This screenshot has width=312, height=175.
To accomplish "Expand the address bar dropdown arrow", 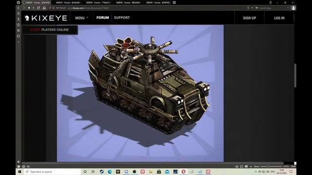I will [252, 8].
